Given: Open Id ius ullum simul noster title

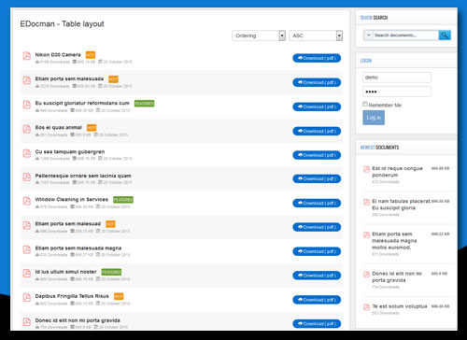Looking at the screenshot, I should pos(65,272).
